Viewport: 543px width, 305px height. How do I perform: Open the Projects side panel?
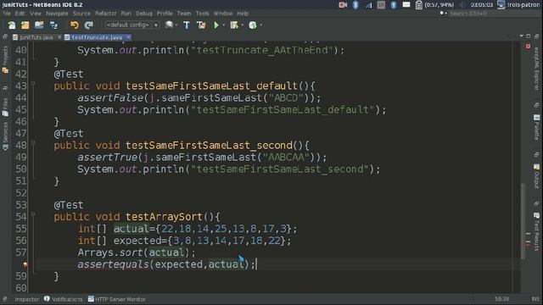[x=5, y=59]
